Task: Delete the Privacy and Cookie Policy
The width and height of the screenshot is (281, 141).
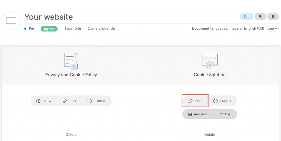Action: click(71, 134)
